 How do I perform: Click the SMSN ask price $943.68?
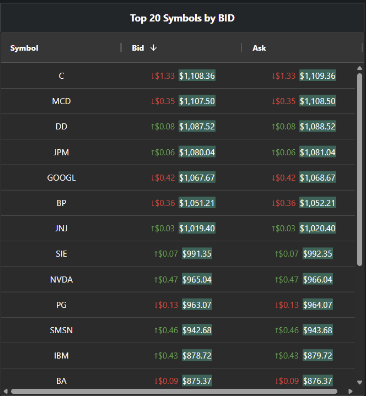(x=317, y=330)
